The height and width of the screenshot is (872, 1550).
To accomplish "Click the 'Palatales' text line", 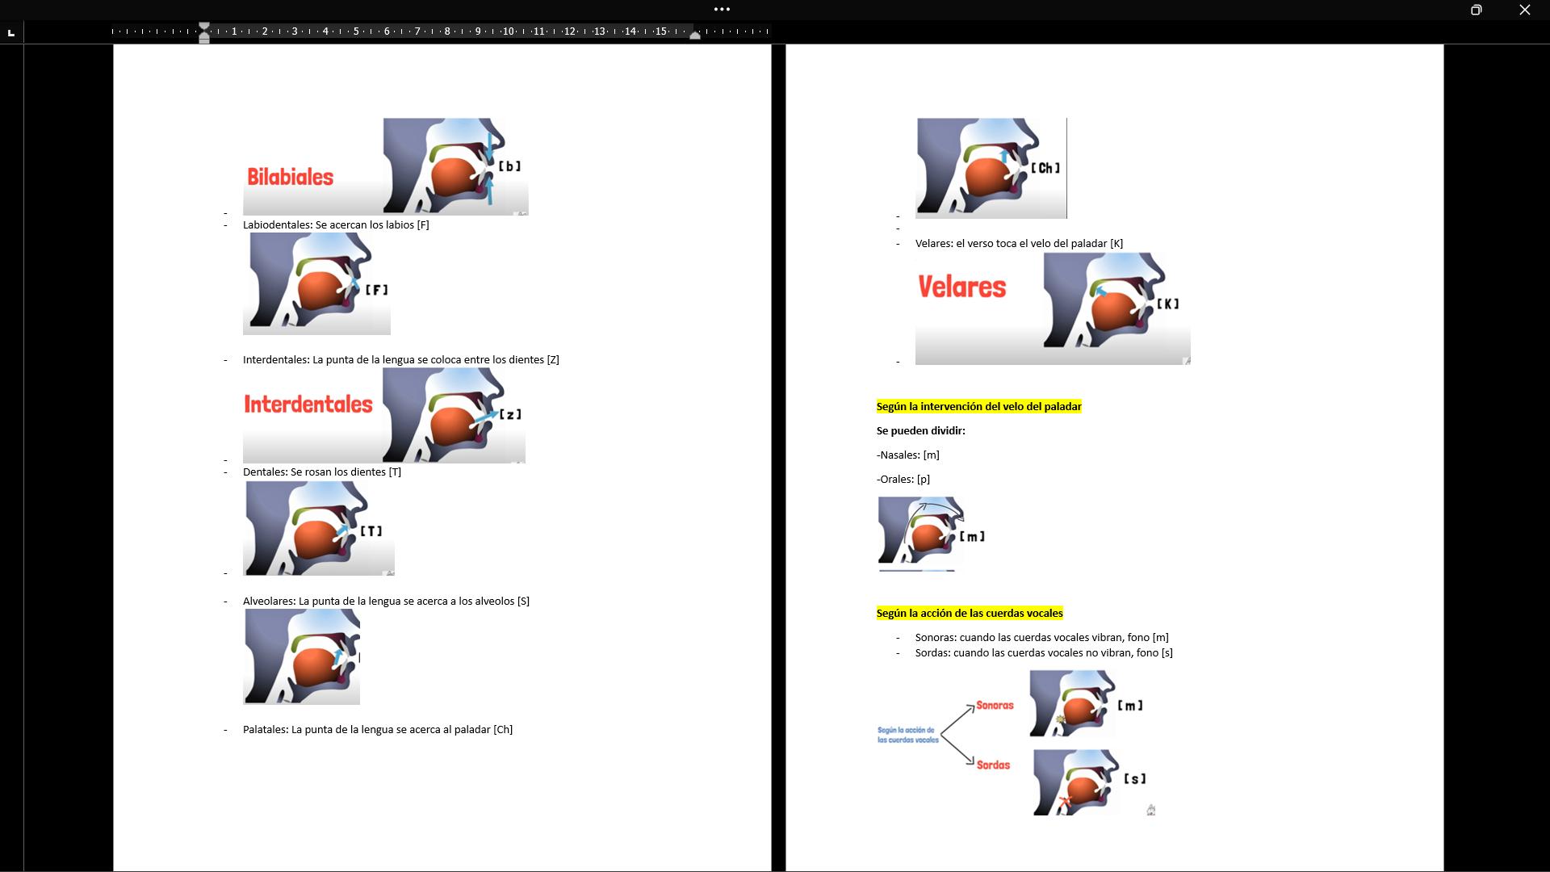I will (377, 729).
